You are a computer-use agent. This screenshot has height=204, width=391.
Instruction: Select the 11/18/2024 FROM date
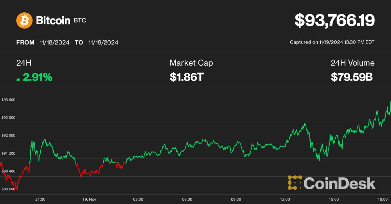(x=54, y=42)
